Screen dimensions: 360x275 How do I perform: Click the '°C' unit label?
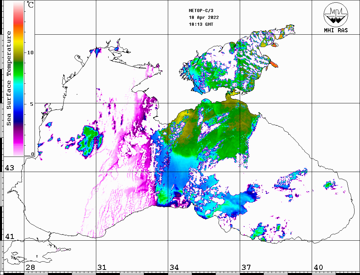[x=30, y=4]
